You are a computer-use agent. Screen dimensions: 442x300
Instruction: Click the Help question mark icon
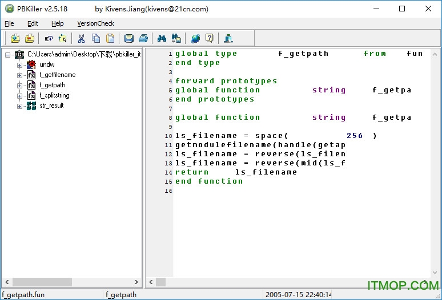click(210, 38)
